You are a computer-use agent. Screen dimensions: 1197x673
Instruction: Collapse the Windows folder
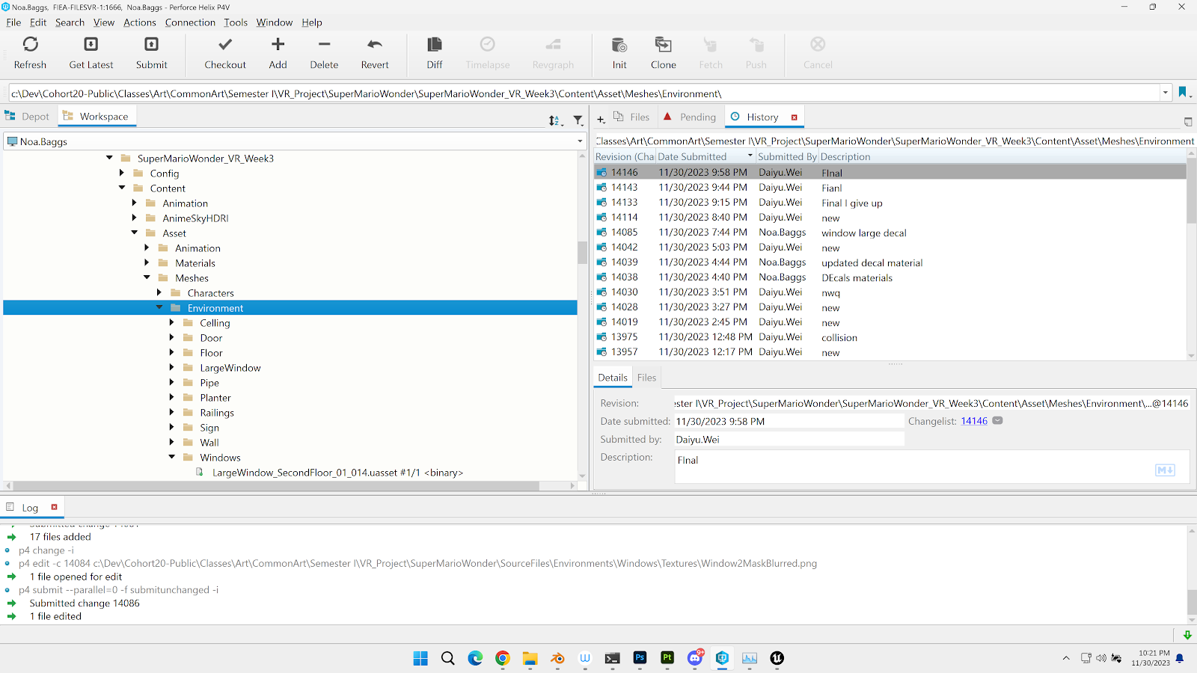pos(172,457)
